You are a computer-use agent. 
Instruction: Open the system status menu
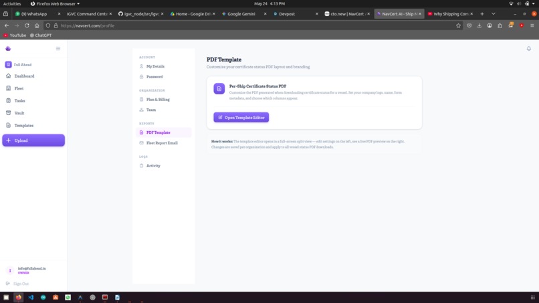click(x=522, y=3)
